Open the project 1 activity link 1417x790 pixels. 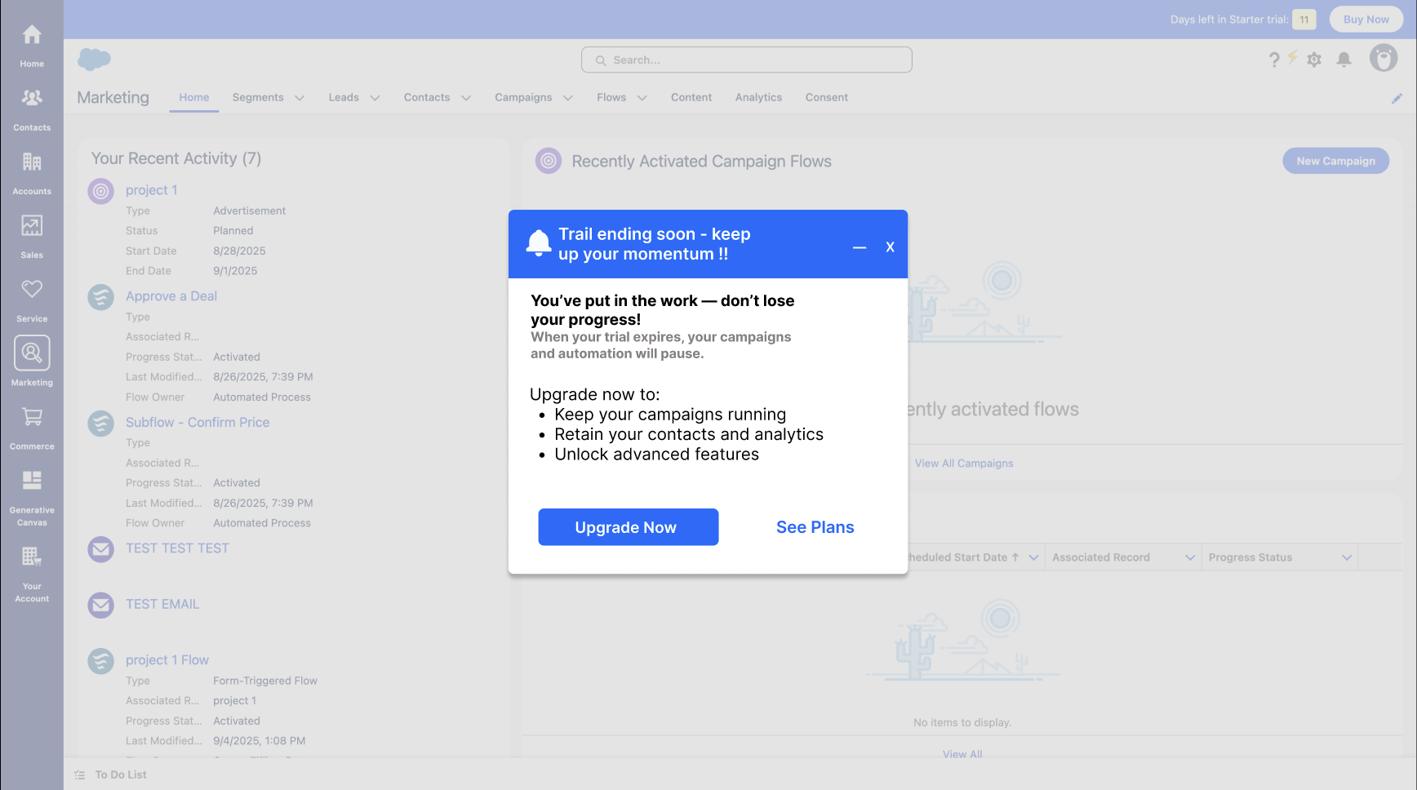click(151, 190)
